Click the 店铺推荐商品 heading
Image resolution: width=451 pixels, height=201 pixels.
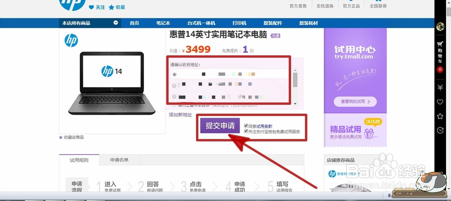tap(341, 160)
